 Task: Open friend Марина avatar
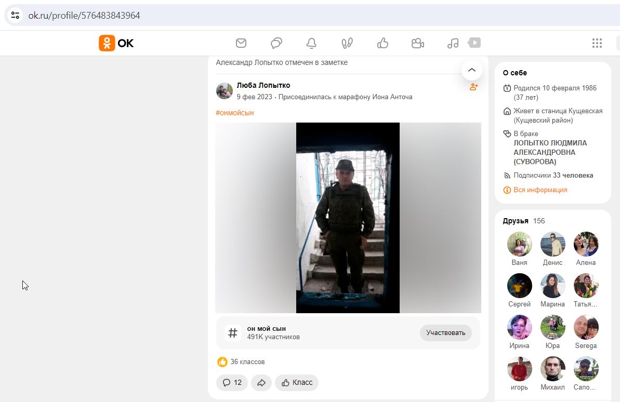[553, 285]
